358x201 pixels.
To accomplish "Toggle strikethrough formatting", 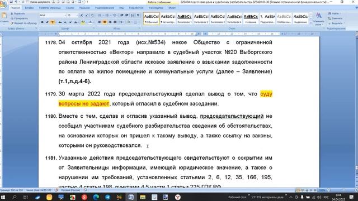I will (60, 22).
